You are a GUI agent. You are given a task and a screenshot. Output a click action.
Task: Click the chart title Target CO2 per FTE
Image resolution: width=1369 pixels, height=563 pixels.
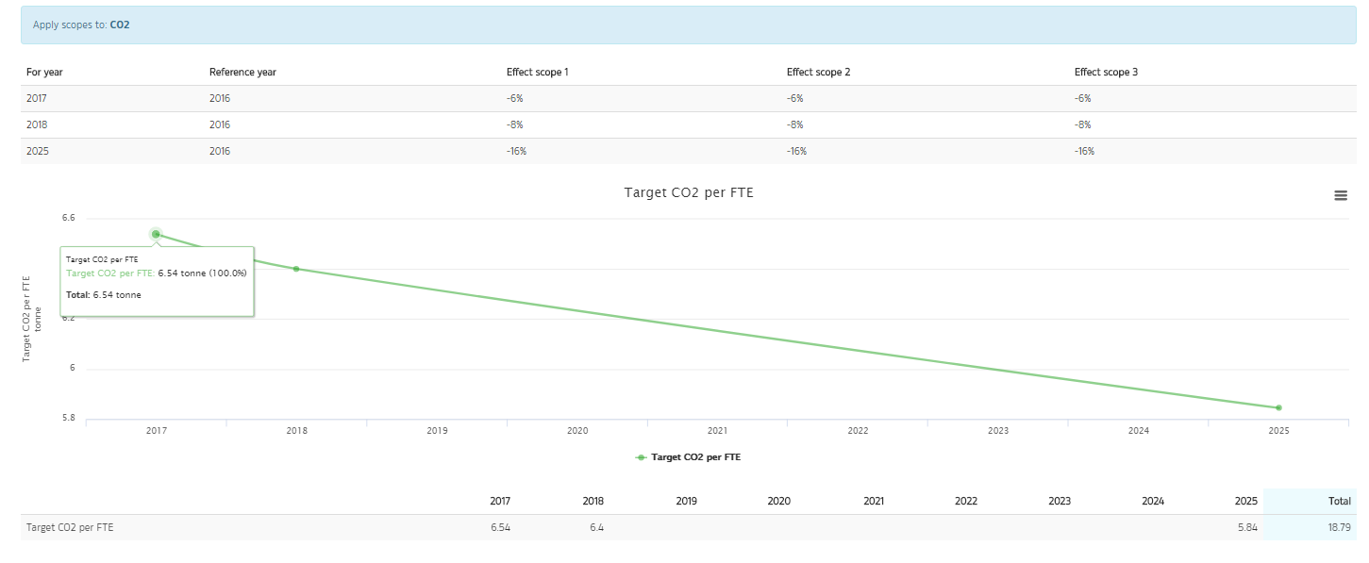pyautogui.click(x=689, y=191)
